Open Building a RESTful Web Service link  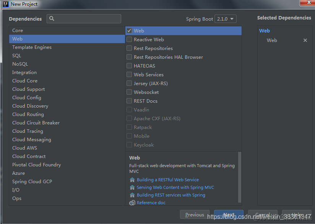pos(168,180)
